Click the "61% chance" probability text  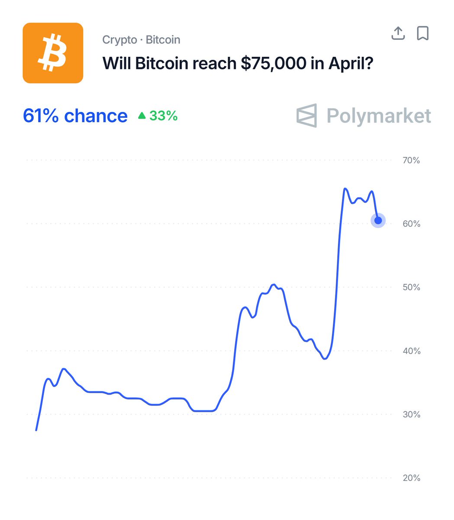(x=75, y=116)
